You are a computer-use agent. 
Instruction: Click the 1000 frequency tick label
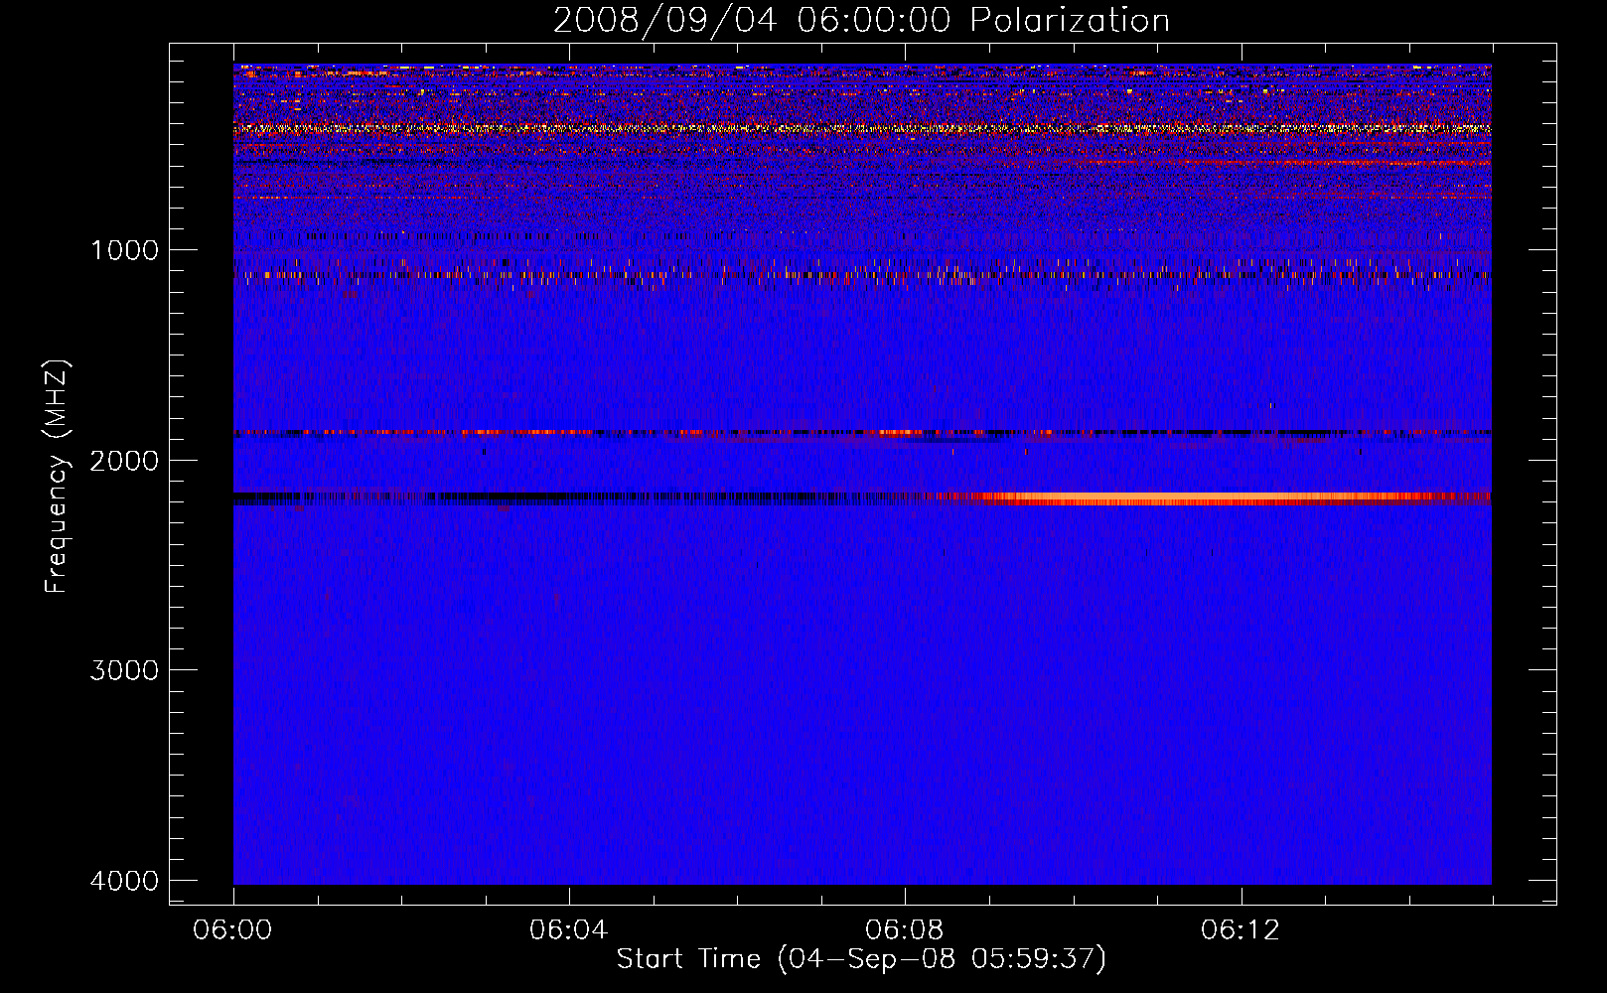124,250
